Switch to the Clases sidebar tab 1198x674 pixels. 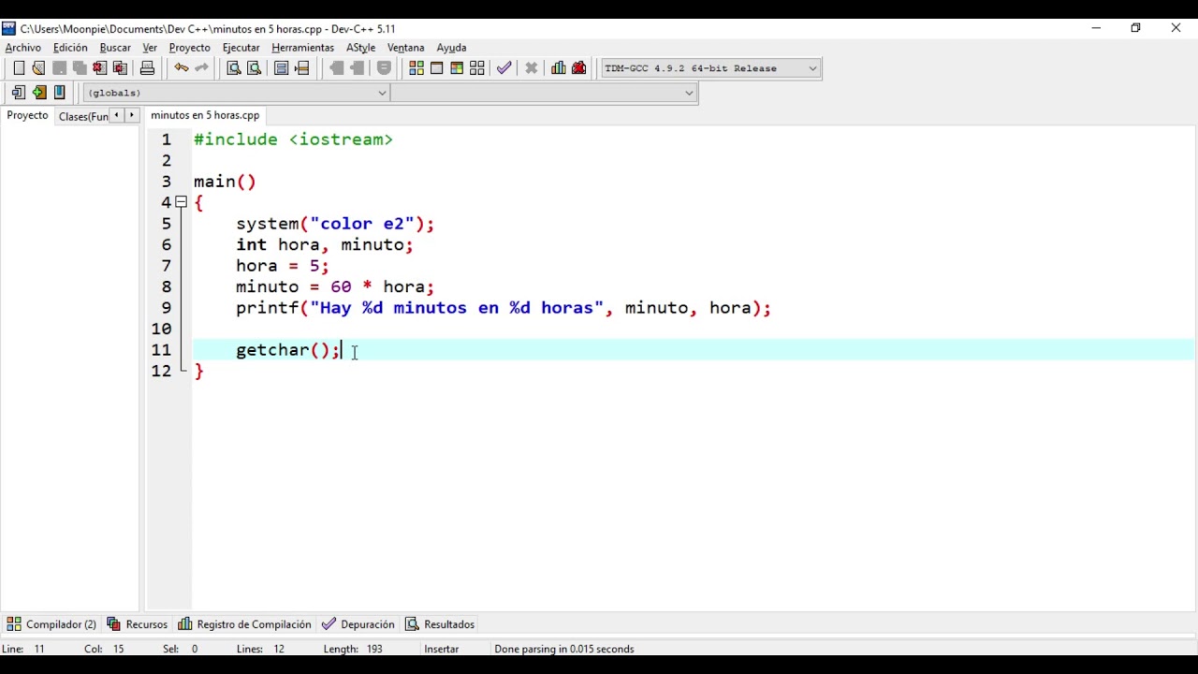coord(82,116)
